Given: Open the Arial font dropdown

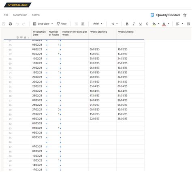Looking at the screenshot, I should [x=98, y=24].
